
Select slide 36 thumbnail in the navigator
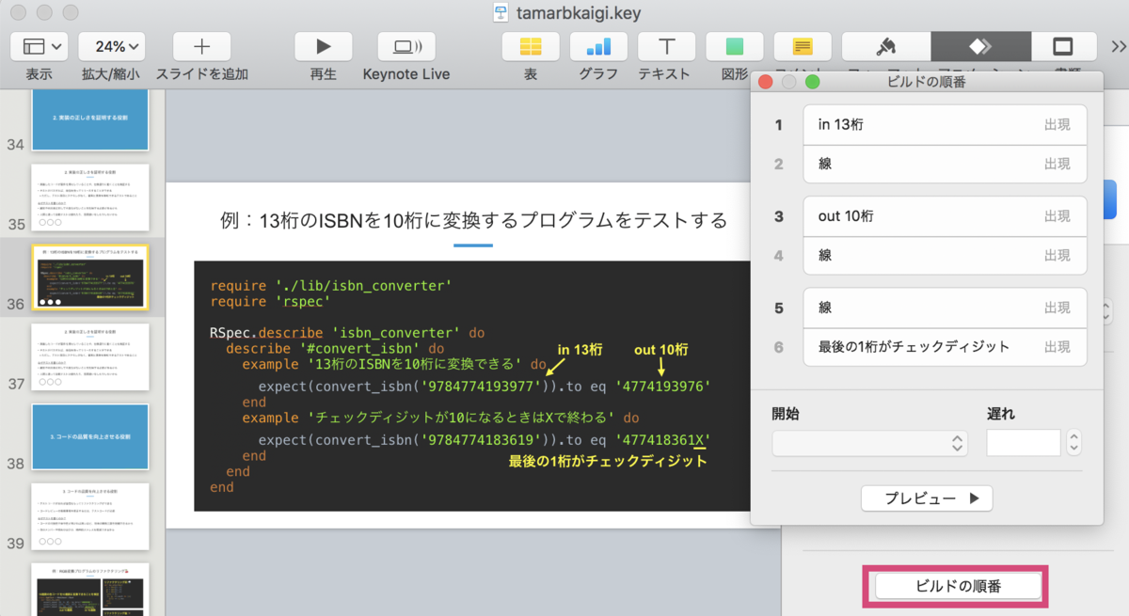pyautogui.click(x=90, y=276)
